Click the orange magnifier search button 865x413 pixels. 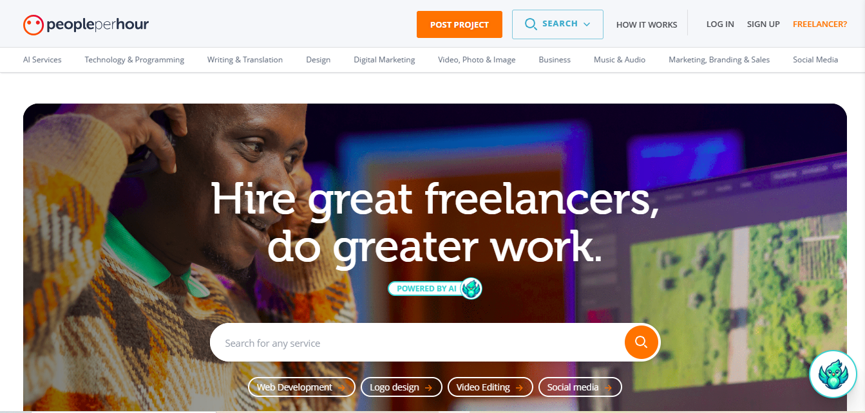click(x=641, y=342)
